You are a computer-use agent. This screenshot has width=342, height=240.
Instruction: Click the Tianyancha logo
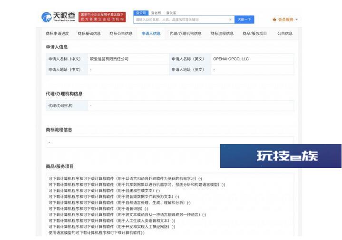click(58, 17)
